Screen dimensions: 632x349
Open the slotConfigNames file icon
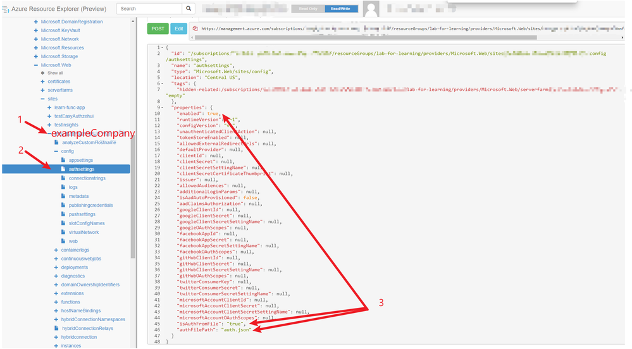tap(63, 223)
